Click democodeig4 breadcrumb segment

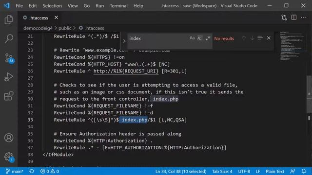point(38,28)
